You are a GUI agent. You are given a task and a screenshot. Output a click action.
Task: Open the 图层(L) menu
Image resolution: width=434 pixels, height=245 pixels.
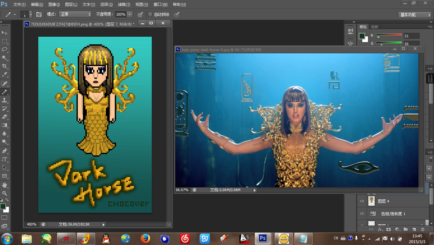(x=71, y=4)
